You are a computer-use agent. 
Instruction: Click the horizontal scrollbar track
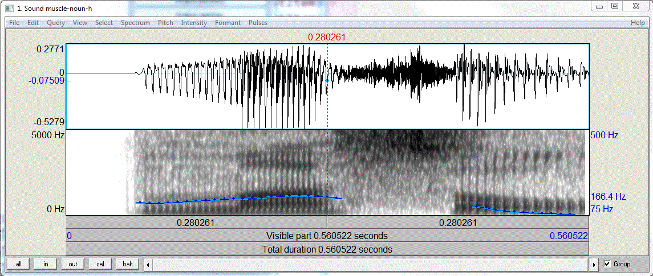tap(371, 265)
